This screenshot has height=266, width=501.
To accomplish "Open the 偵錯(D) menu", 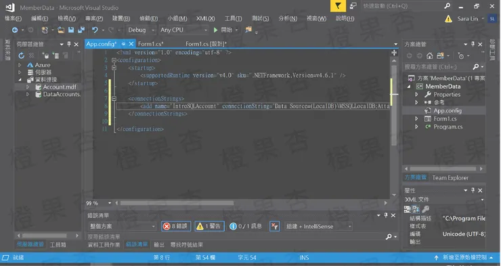I will point(148,19).
